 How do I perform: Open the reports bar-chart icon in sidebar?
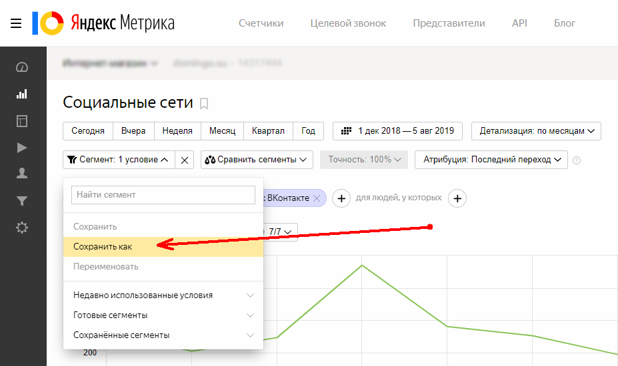pos(22,94)
